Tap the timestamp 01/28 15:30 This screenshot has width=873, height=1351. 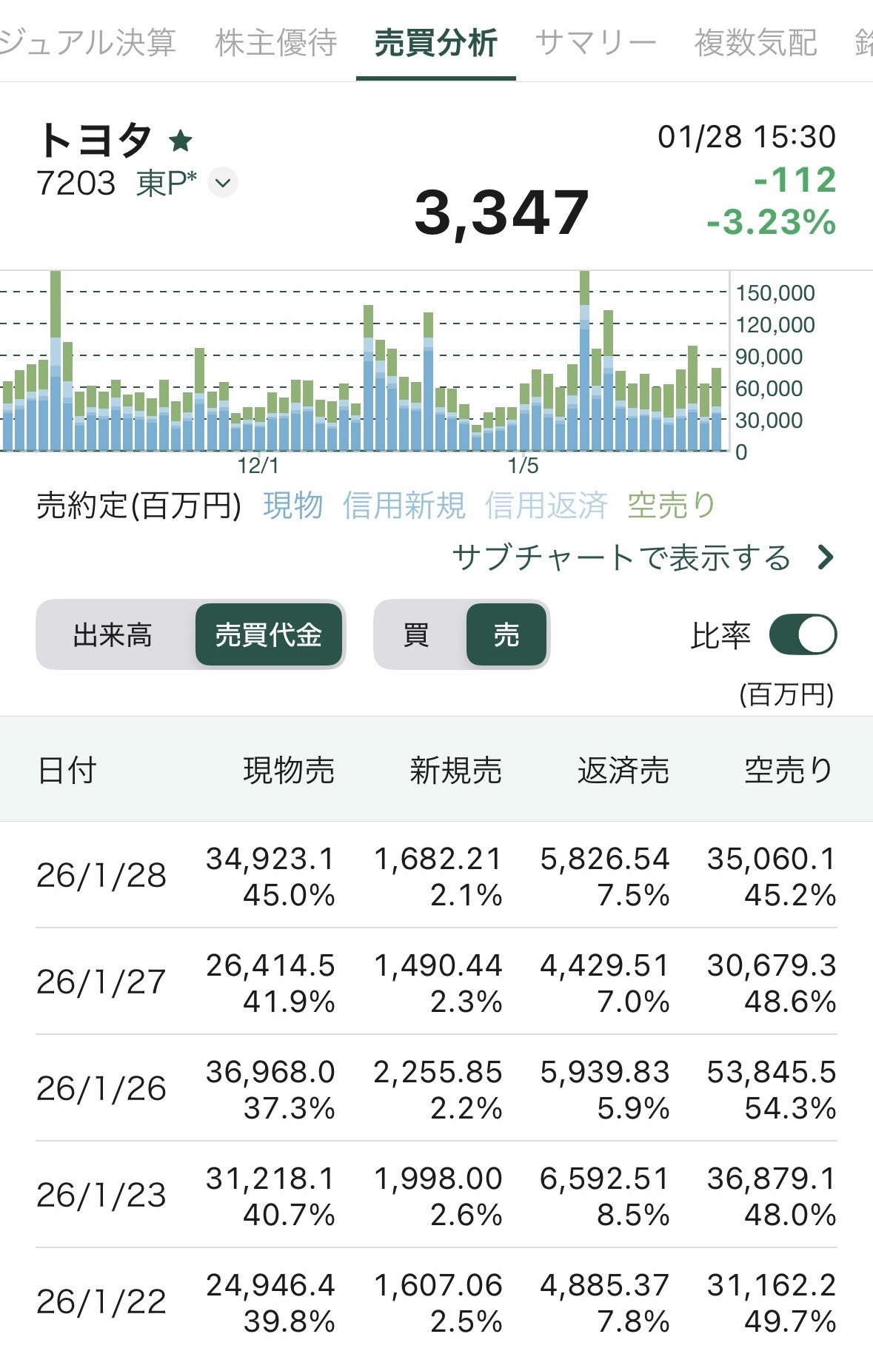click(x=747, y=137)
